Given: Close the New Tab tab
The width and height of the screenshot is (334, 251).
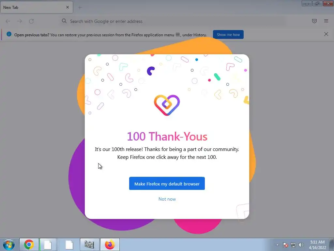Looking at the screenshot, I should pos(68,7).
